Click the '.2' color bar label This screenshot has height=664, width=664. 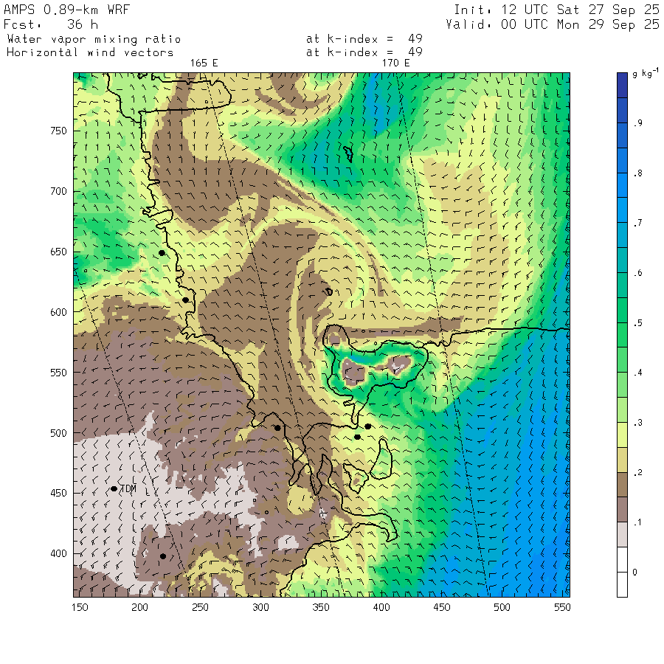637,473
